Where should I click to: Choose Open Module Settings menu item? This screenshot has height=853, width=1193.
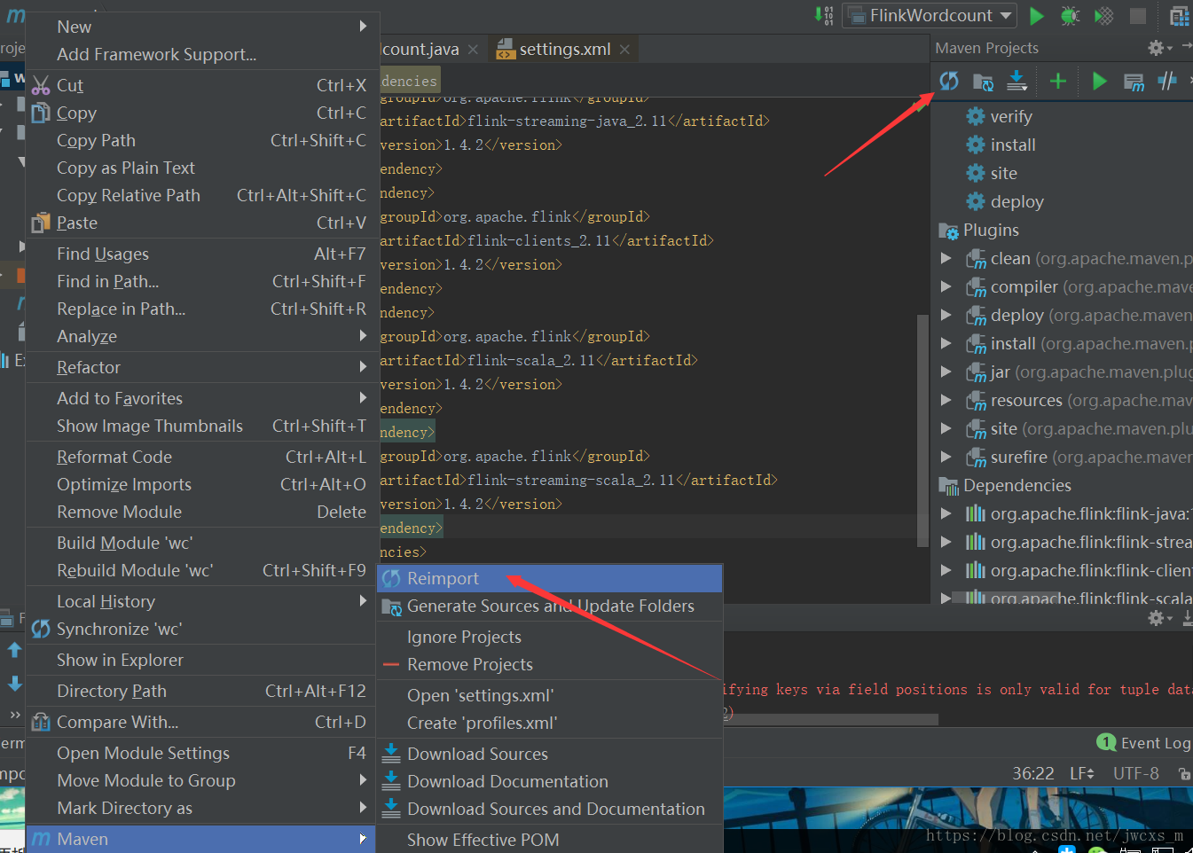coord(200,753)
